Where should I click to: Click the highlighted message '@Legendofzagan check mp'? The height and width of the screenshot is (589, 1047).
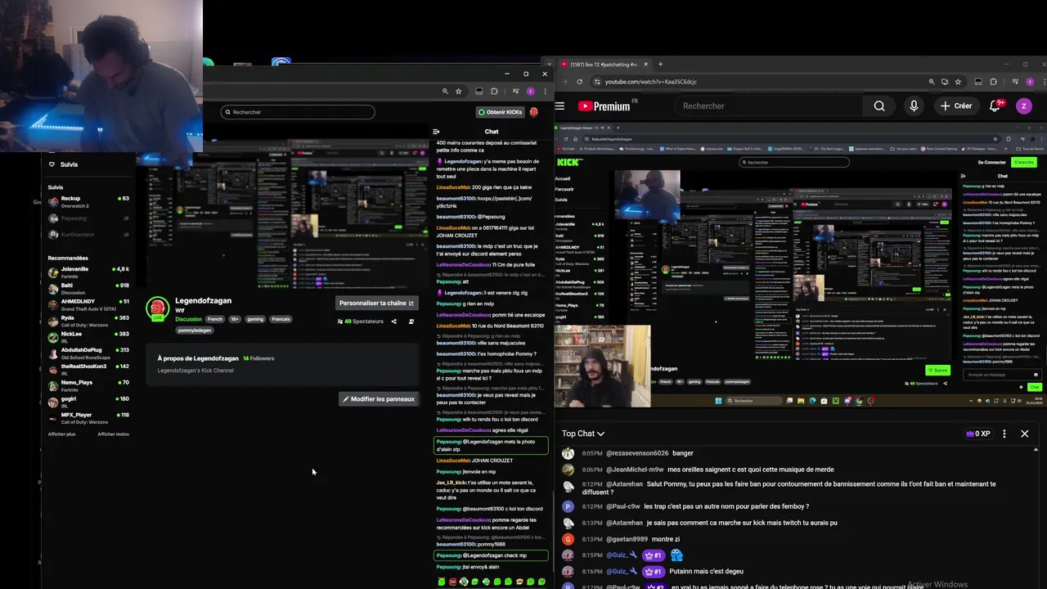click(491, 555)
